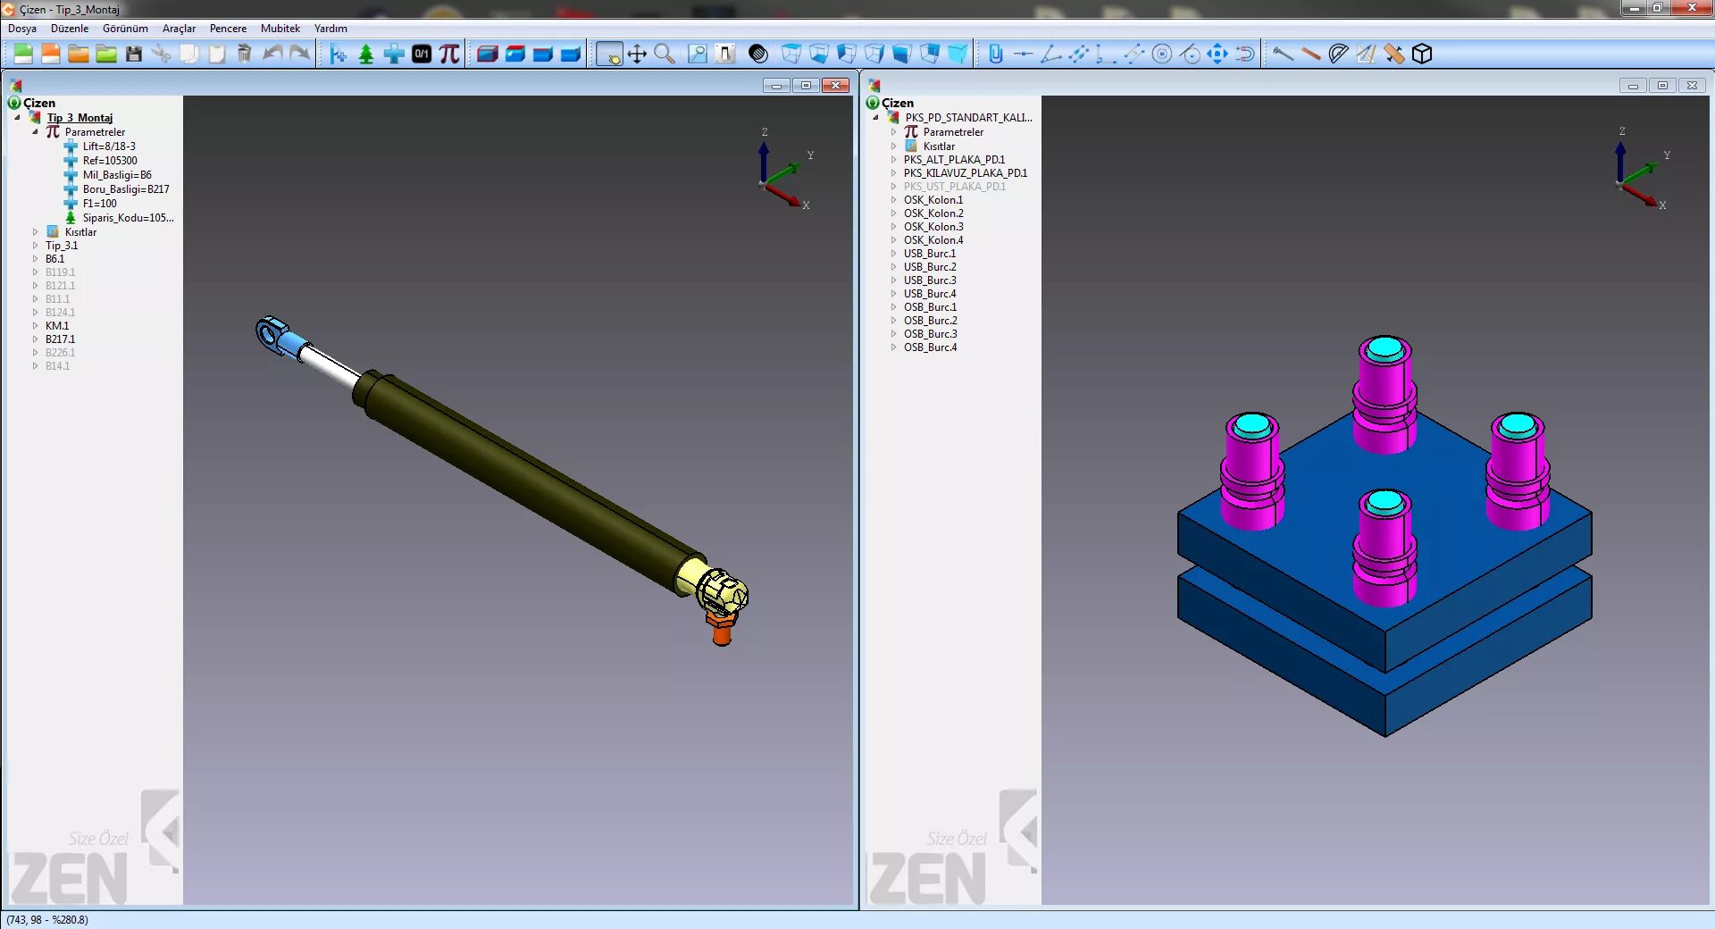Expand the PKS_ALT_PLAKA_PD.1 node
The height and width of the screenshot is (929, 1715).
point(893,160)
